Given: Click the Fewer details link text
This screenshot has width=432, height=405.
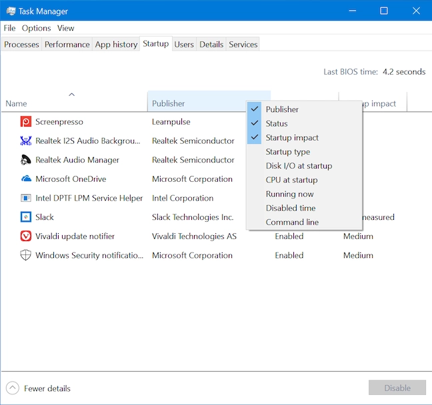Looking at the screenshot, I should click(x=47, y=388).
